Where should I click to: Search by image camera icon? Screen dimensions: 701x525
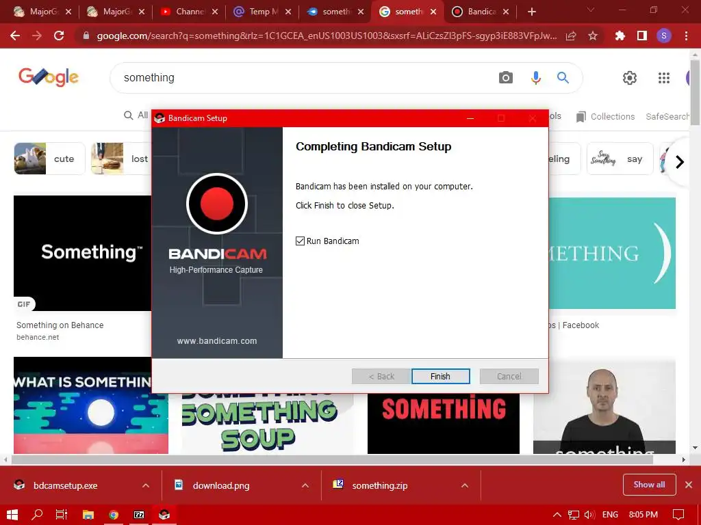[506, 78]
